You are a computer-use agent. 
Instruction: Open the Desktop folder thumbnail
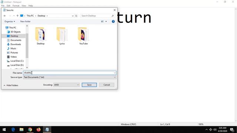[x=41, y=36]
